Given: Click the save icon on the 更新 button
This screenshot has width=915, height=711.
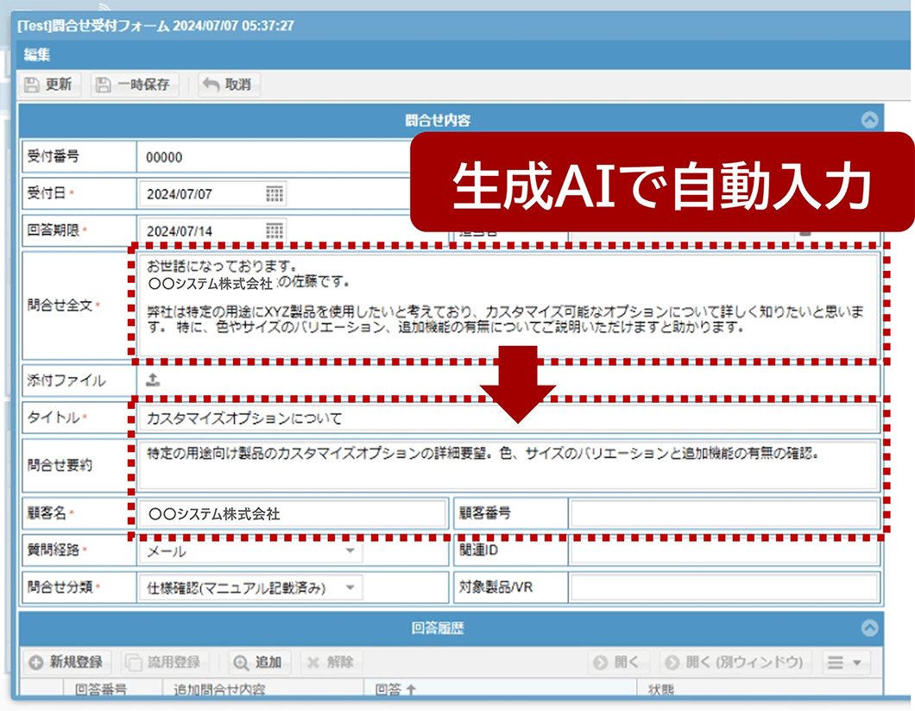Looking at the screenshot, I should coord(33,85).
